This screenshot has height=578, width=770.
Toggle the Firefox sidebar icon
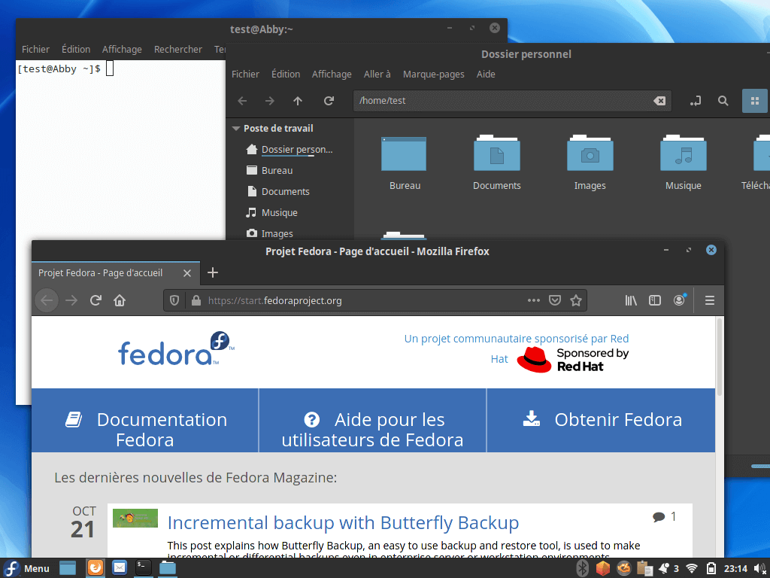click(x=655, y=300)
